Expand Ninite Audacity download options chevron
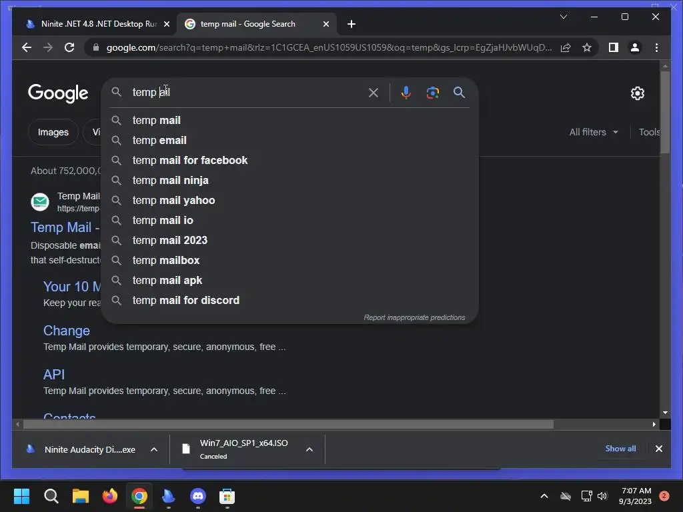Viewport: 683px width, 512px height. click(x=154, y=449)
